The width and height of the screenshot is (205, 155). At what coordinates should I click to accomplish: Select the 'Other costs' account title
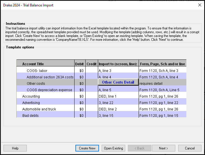tap(36, 83)
